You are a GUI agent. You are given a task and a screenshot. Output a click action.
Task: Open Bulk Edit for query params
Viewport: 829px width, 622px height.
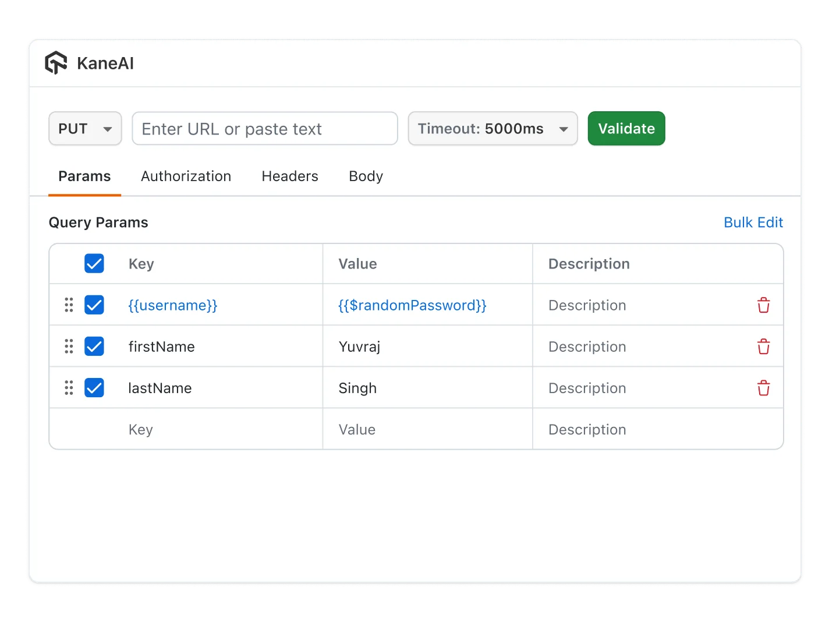pos(753,222)
